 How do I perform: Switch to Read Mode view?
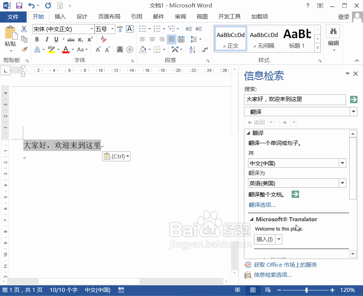238,290
